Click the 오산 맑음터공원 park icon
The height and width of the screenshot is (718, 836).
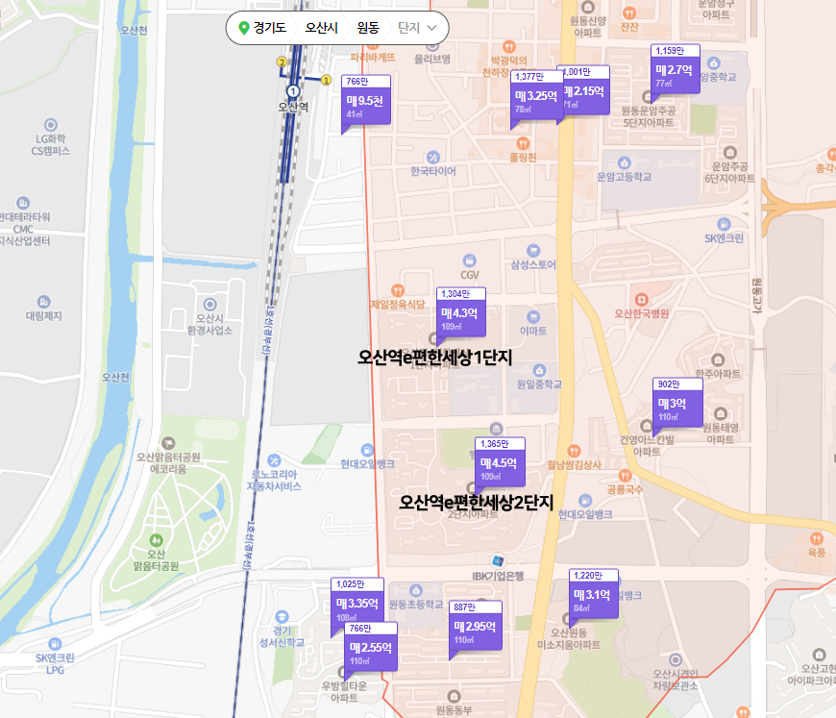(x=157, y=540)
